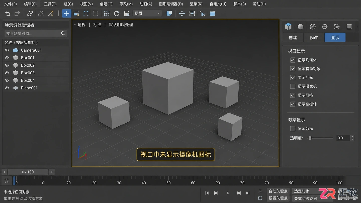
Task: Click the Rotate tool icon
Action: [x=117, y=14]
